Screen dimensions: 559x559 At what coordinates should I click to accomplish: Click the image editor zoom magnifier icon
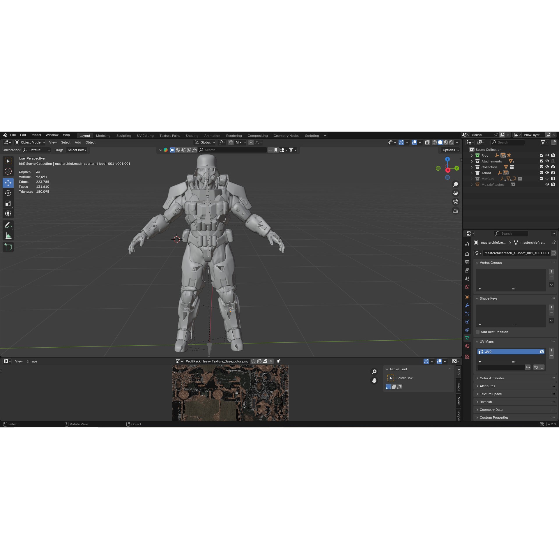tap(374, 372)
